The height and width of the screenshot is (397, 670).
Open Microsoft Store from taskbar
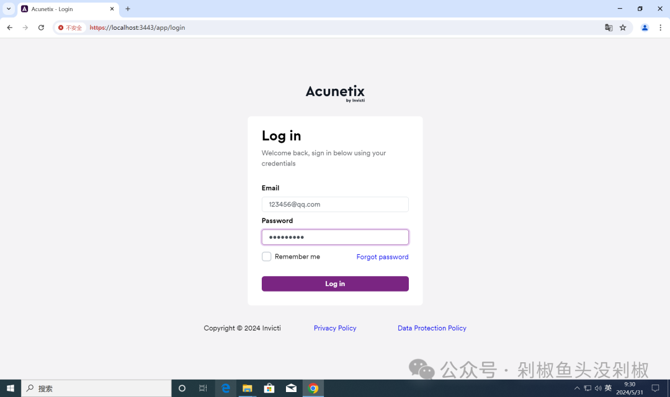tap(269, 388)
